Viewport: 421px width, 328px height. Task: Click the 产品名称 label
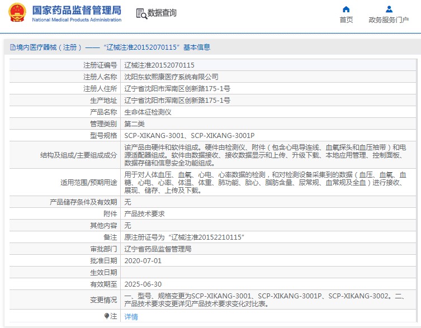pos(103,112)
